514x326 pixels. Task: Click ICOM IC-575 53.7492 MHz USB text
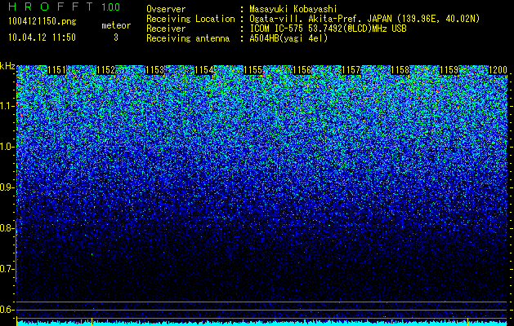pyautogui.click(x=328, y=29)
